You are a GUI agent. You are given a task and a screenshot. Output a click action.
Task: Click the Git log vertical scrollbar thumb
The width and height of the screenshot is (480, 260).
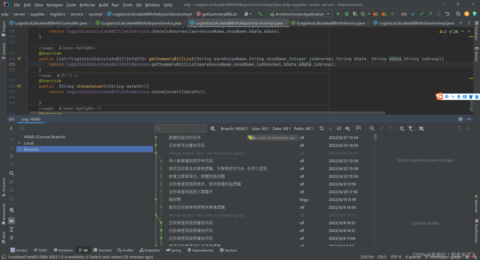coord(375,137)
